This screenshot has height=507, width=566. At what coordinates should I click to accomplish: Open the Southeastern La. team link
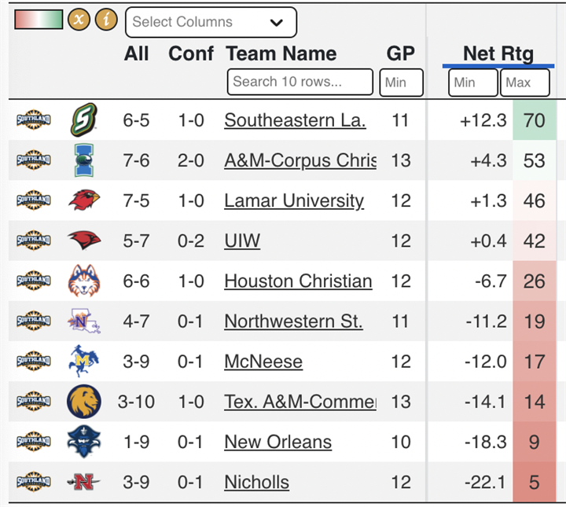click(295, 120)
